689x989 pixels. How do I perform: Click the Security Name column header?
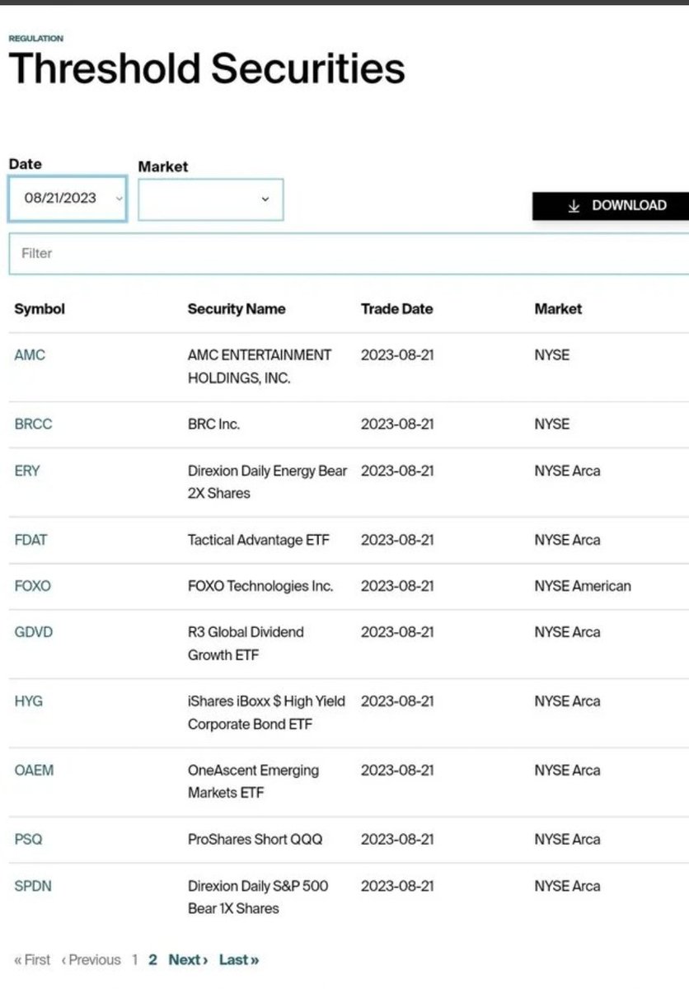[237, 309]
